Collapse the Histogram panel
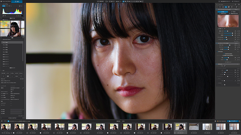Viewport: 241px width, 135px height. 1,4
